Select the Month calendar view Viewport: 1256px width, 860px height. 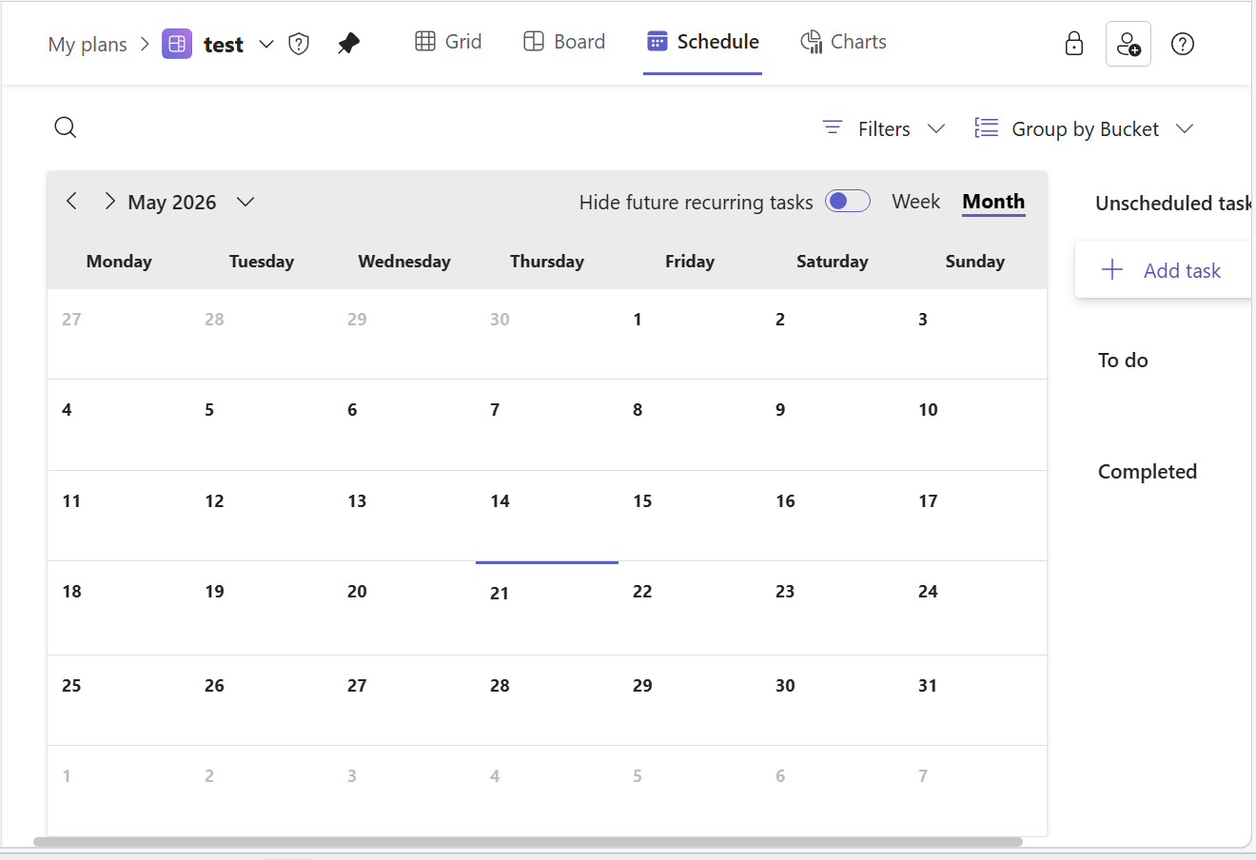993,202
